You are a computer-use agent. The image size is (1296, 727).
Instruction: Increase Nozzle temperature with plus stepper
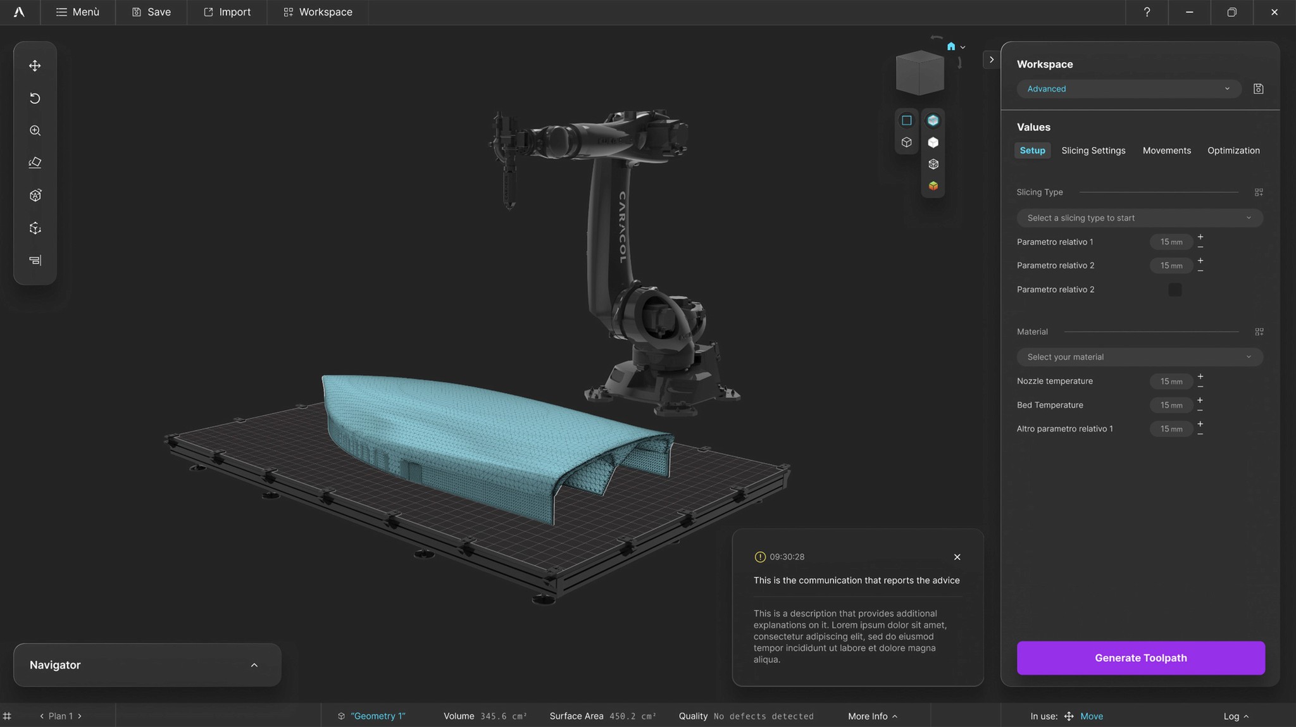pyautogui.click(x=1200, y=376)
